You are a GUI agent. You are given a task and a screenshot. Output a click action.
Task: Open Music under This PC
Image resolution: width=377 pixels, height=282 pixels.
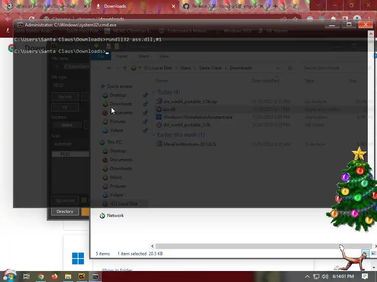click(x=116, y=177)
